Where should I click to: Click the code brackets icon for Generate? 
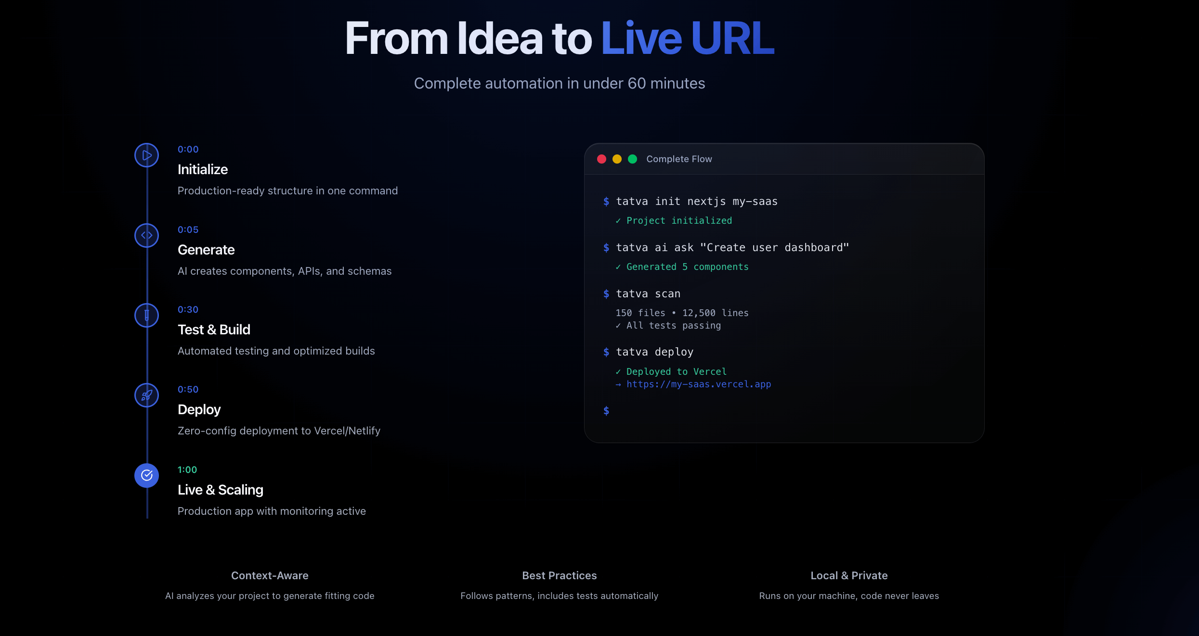tap(146, 235)
